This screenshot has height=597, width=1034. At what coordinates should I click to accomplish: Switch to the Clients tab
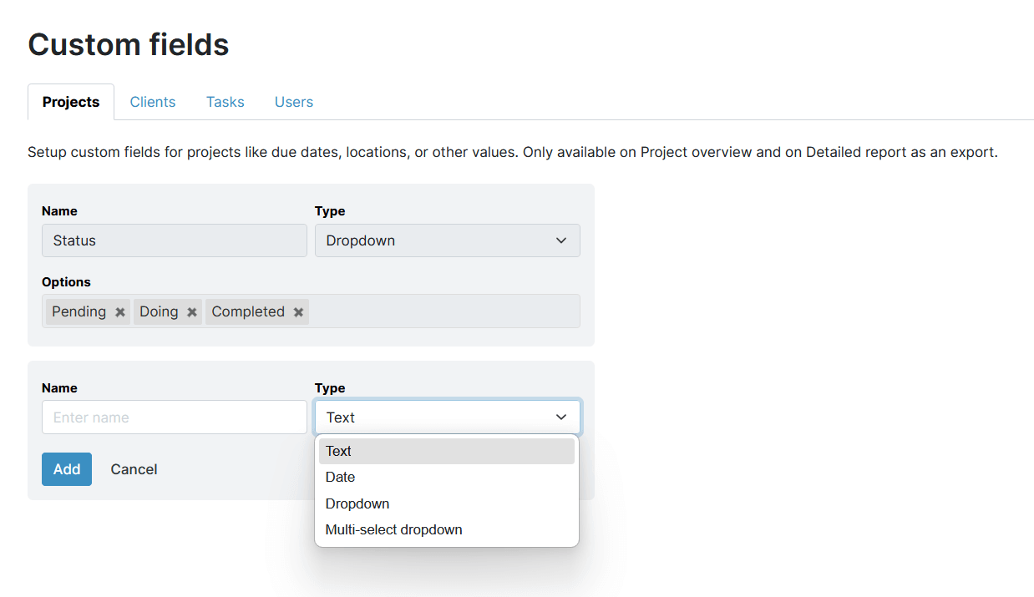153,101
